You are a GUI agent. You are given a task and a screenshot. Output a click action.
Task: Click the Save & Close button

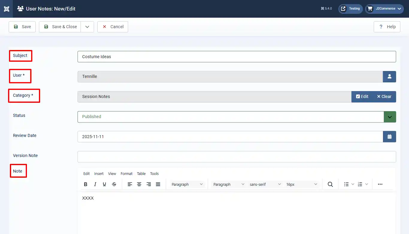coord(60,27)
